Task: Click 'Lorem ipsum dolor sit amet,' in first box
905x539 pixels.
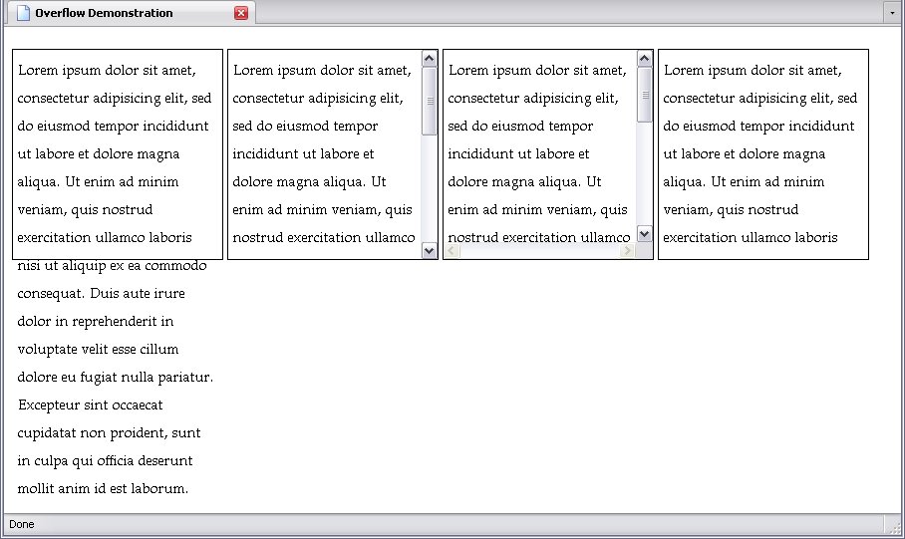Action: click(107, 71)
